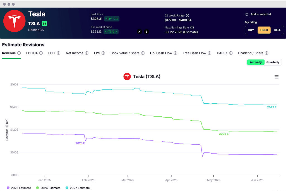Click the star Add to watchlist icon
The width and height of the screenshot is (286, 191).
247,14
